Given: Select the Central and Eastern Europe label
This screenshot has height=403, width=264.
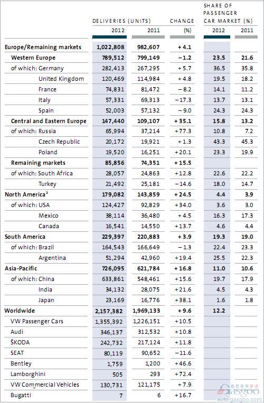Looking at the screenshot, I should [49, 121].
